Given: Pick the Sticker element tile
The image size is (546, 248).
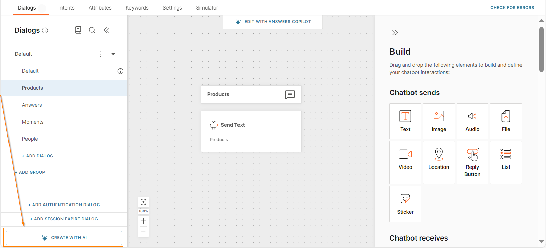Looking at the screenshot, I should [405, 204].
